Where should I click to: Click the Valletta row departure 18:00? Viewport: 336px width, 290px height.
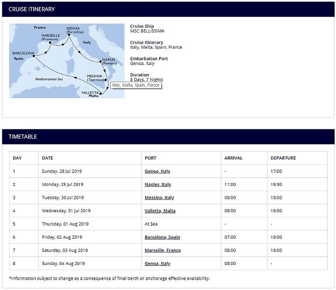click(x=276, y=211)
